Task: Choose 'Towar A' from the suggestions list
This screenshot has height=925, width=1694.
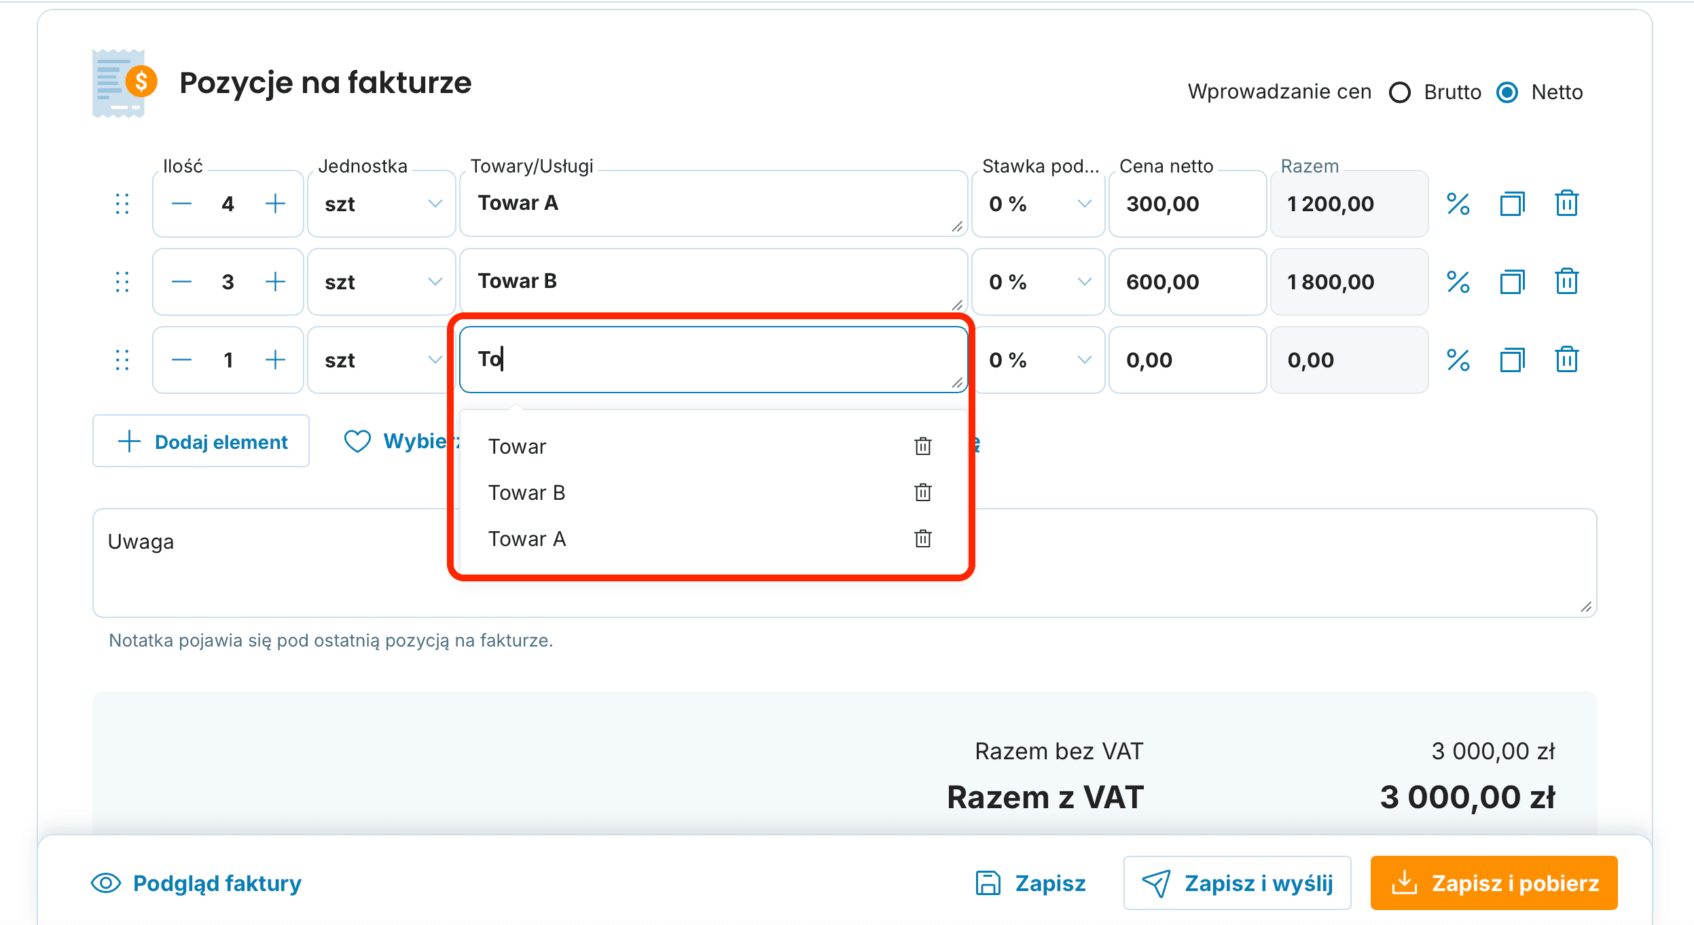Action: pyautogui.click(x=526, y=539)
